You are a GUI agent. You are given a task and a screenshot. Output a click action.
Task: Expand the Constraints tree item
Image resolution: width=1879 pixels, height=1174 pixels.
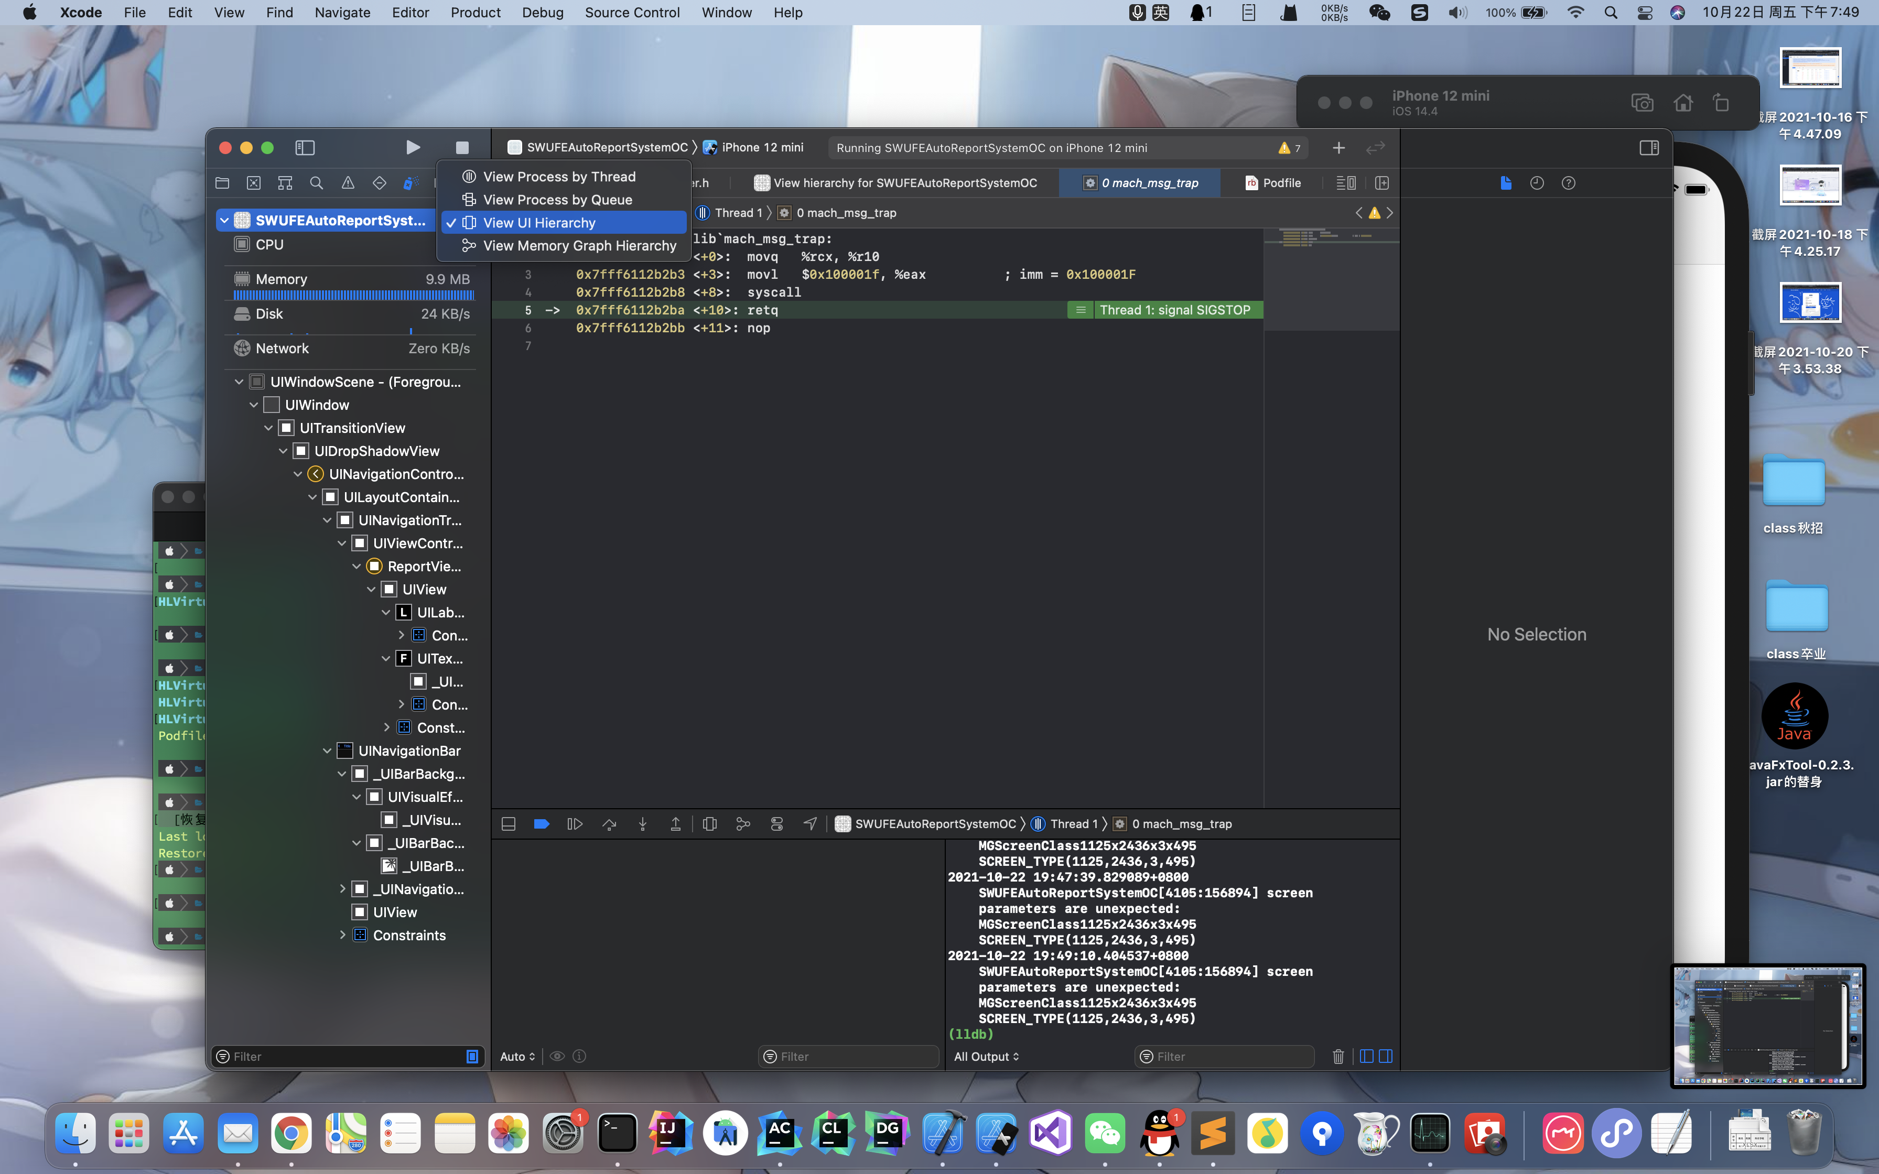point(342,935)
